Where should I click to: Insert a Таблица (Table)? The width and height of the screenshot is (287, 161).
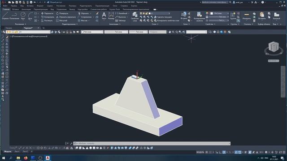pyautogui.click(x=121, y=21)
